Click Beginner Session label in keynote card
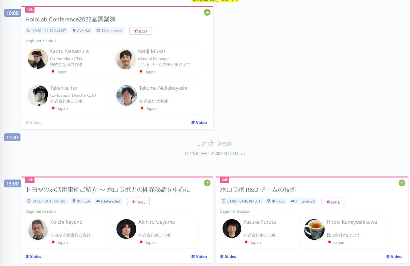 (40, 41)
